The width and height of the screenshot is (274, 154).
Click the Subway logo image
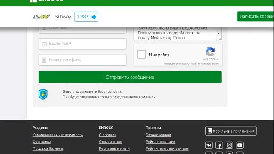[42, 17]
